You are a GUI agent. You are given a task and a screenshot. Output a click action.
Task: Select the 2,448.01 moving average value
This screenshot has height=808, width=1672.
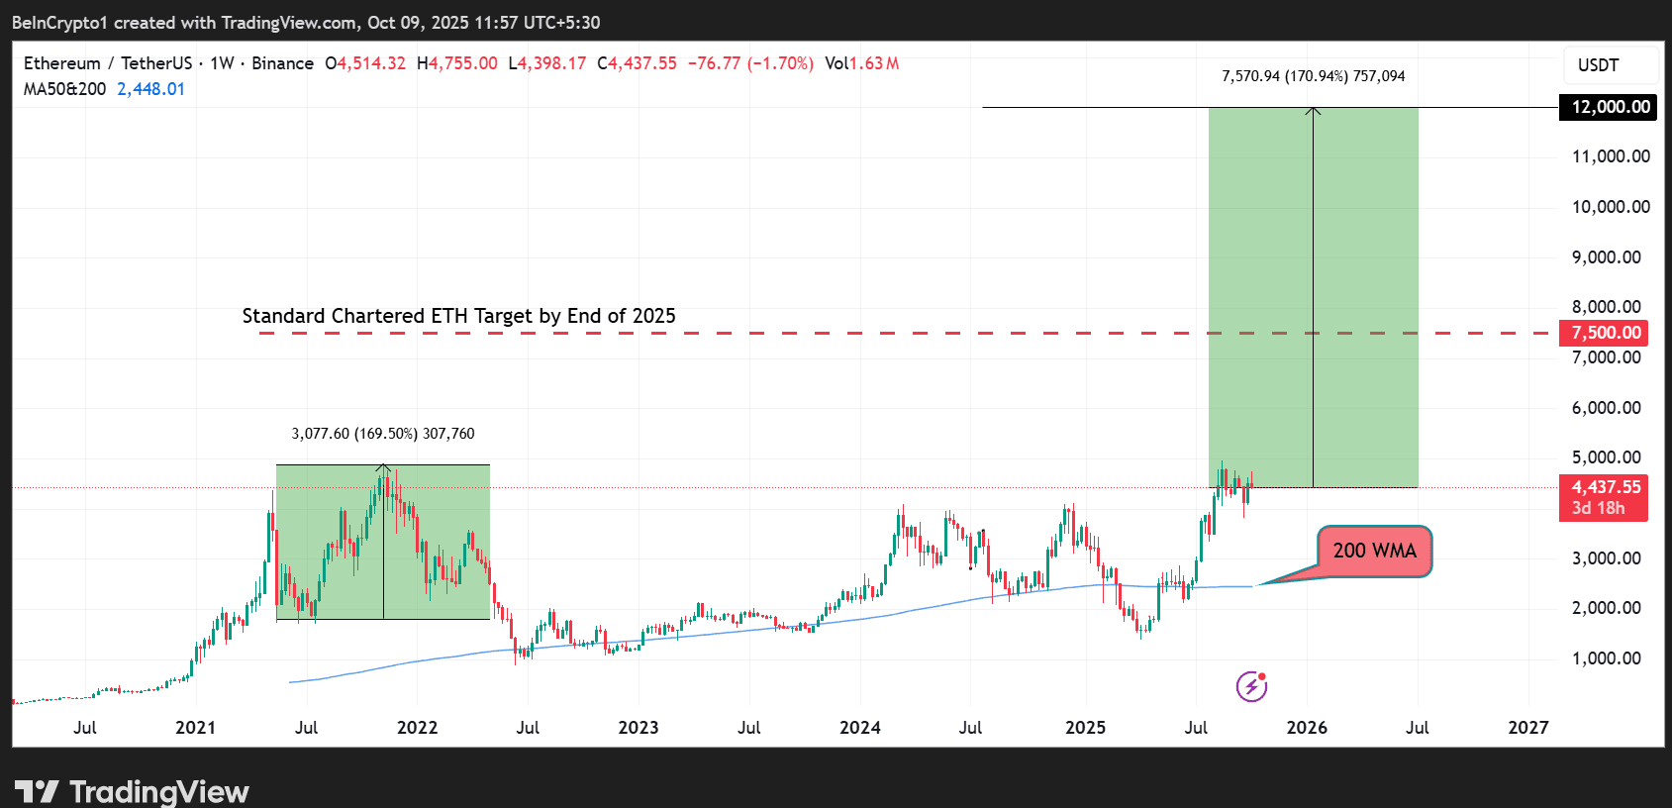point(150,89)
